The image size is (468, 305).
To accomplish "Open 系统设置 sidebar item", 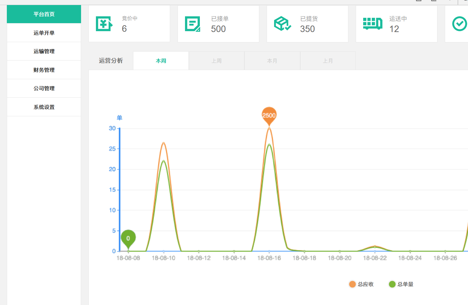I will point(44,107).
